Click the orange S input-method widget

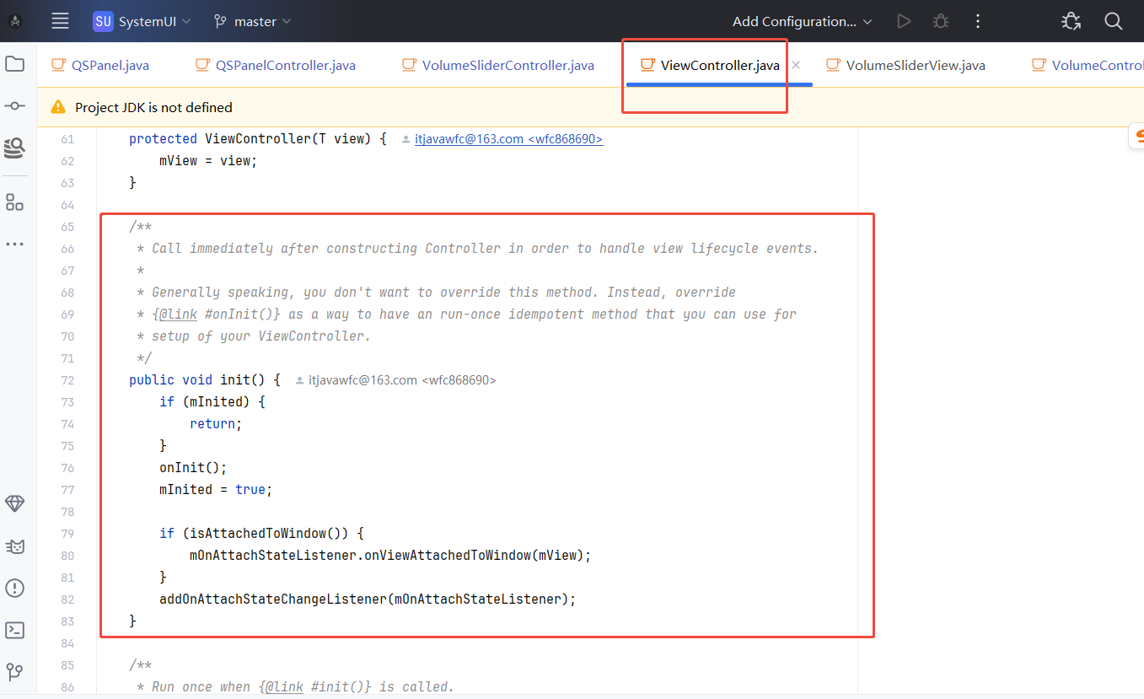tap(1137, 136)
